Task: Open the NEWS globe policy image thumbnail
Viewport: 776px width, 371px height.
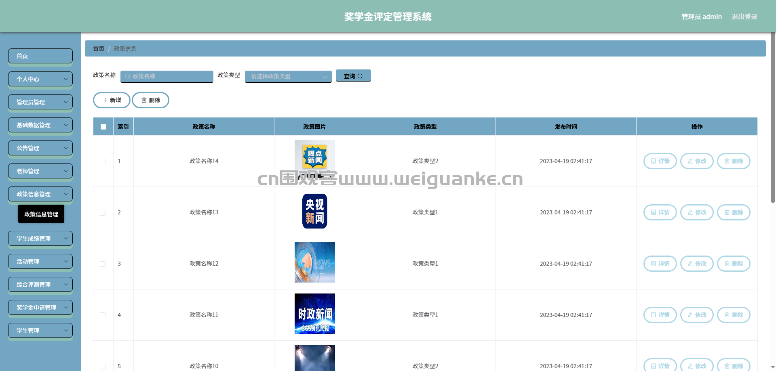Action: pos(315,262)
